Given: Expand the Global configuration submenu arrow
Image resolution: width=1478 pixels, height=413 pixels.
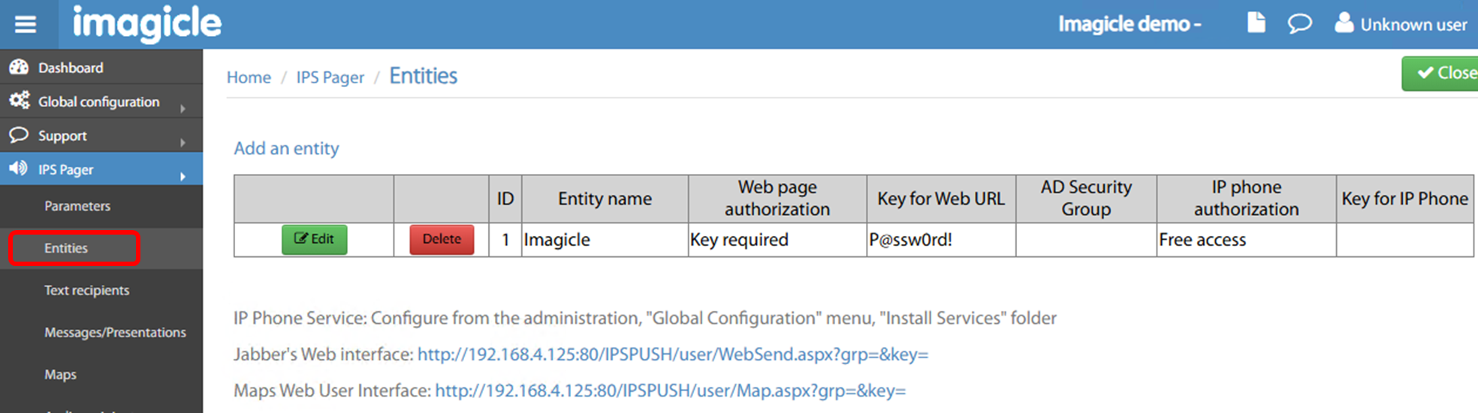Looking at the screenshot, I should (182, 109).
